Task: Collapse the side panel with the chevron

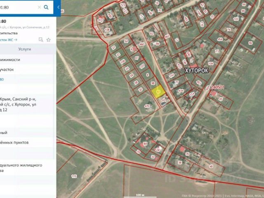Action: point(58,7)
